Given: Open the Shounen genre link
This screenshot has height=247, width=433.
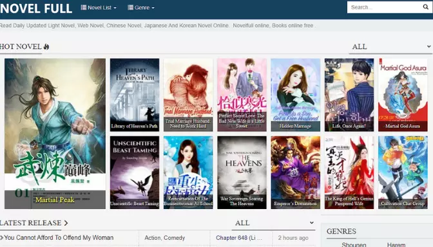Looking at the screenshot, I should 354,244.
